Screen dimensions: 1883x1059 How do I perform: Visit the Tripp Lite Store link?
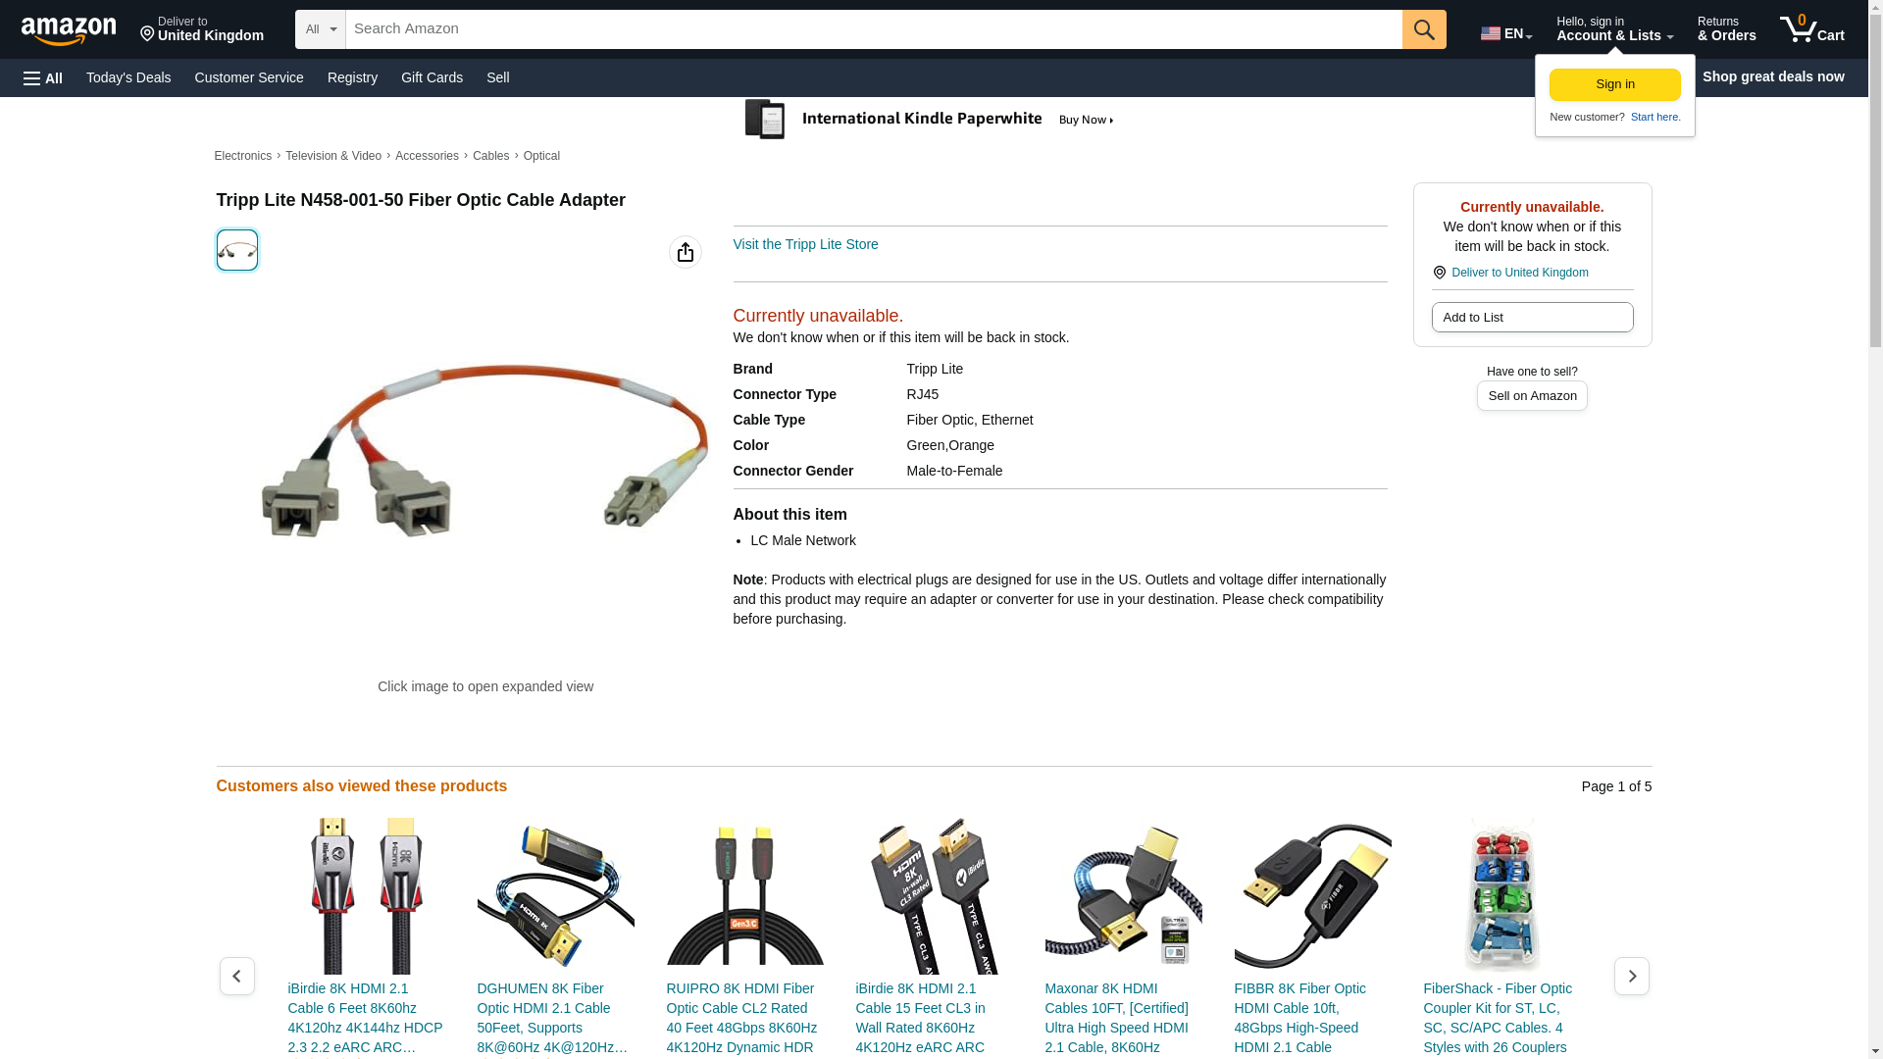pos(805,244)
